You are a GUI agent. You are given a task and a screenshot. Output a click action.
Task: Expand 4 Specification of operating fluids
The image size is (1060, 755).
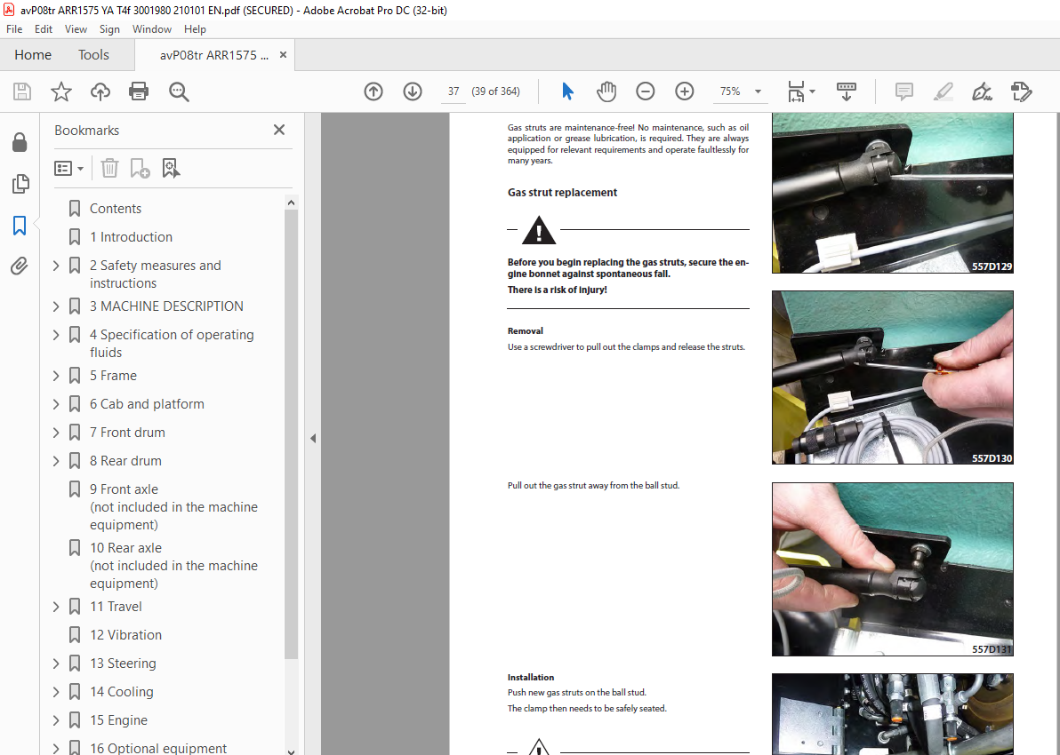56,335
